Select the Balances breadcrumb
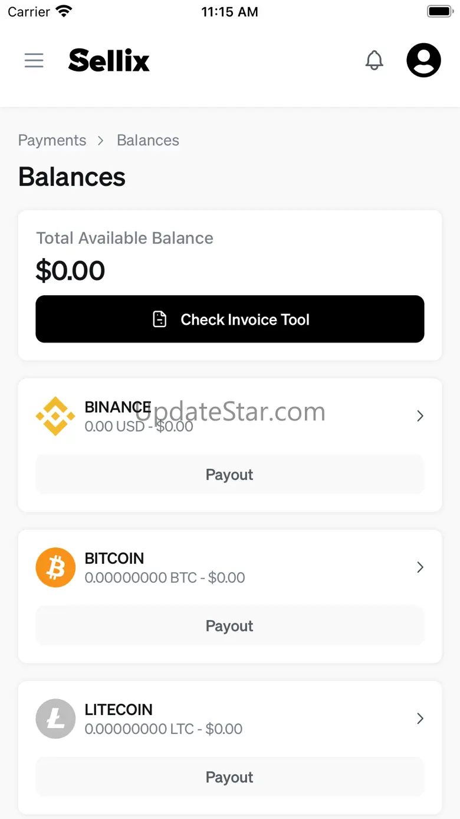 (x=148, y=141)
